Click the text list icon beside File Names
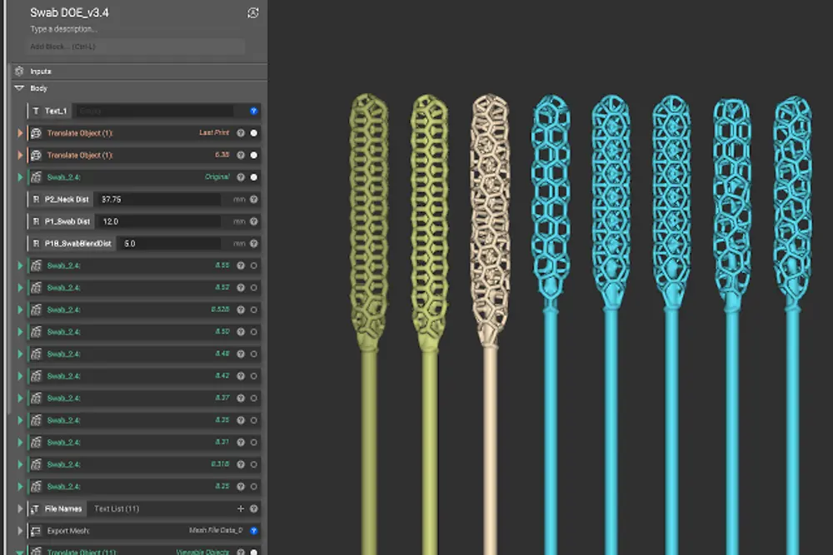Viewport: 833px width, 555px height. (34, 508)
